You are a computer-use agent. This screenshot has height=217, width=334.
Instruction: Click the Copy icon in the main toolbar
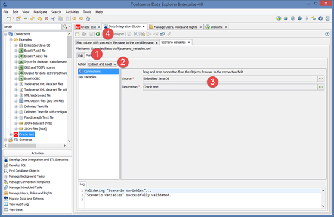click(60, 18)
